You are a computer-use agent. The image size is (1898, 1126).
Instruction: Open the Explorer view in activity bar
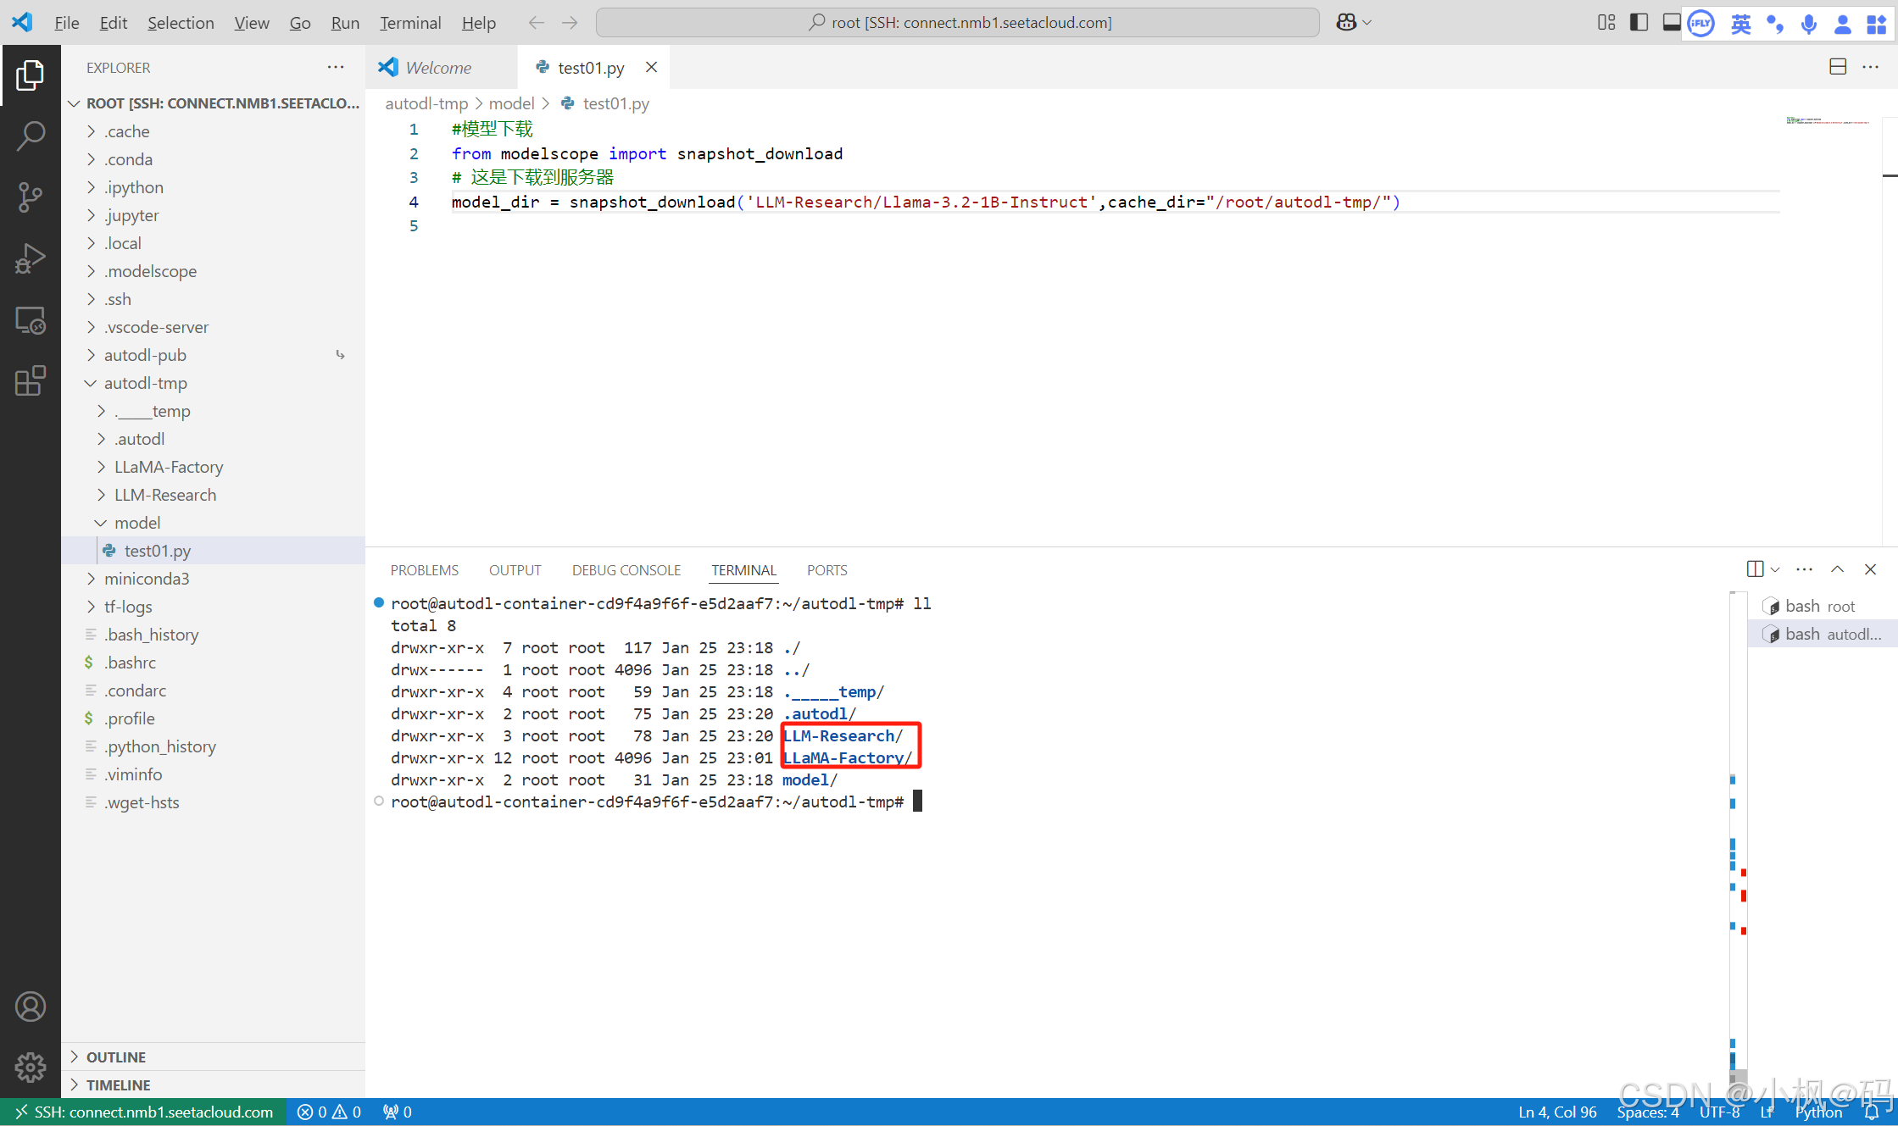pyautogui.click(x=31, y=75)
